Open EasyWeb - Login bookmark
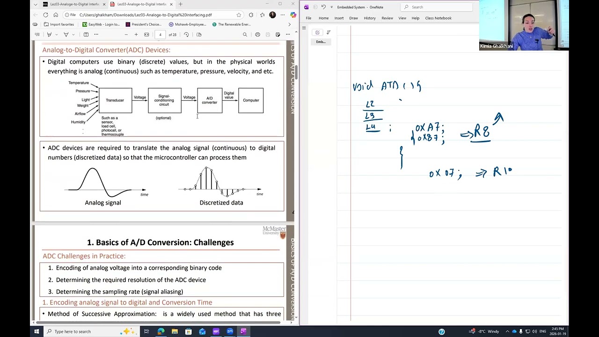The height and width of the screenshot is (337, 599). pyautogui.click(x=101, y=24)
